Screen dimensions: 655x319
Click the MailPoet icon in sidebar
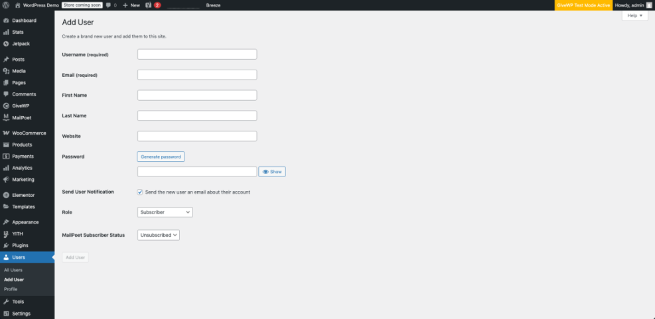click(6, 118)
